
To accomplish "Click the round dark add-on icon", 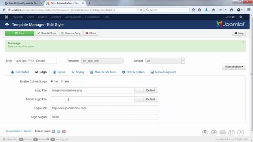I will tap(239, 10).
